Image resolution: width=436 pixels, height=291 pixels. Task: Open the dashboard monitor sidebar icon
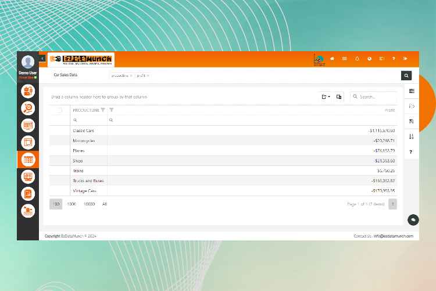click(28, 176)
